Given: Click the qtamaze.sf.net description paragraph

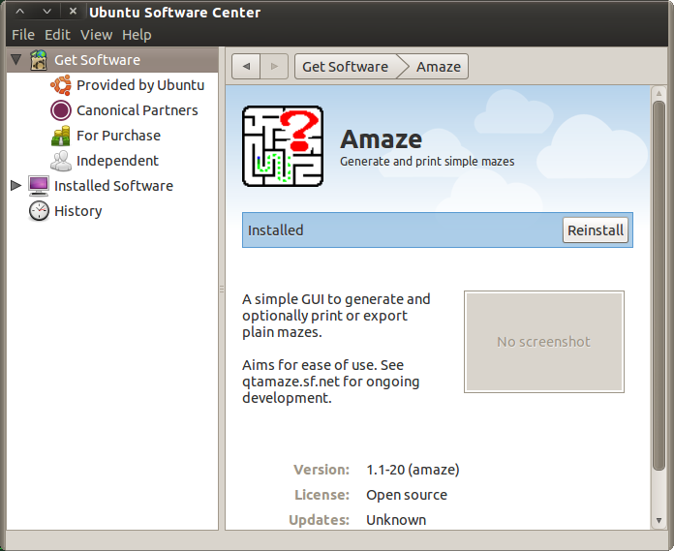Looking at the screenshot, I should pos(330,382).
